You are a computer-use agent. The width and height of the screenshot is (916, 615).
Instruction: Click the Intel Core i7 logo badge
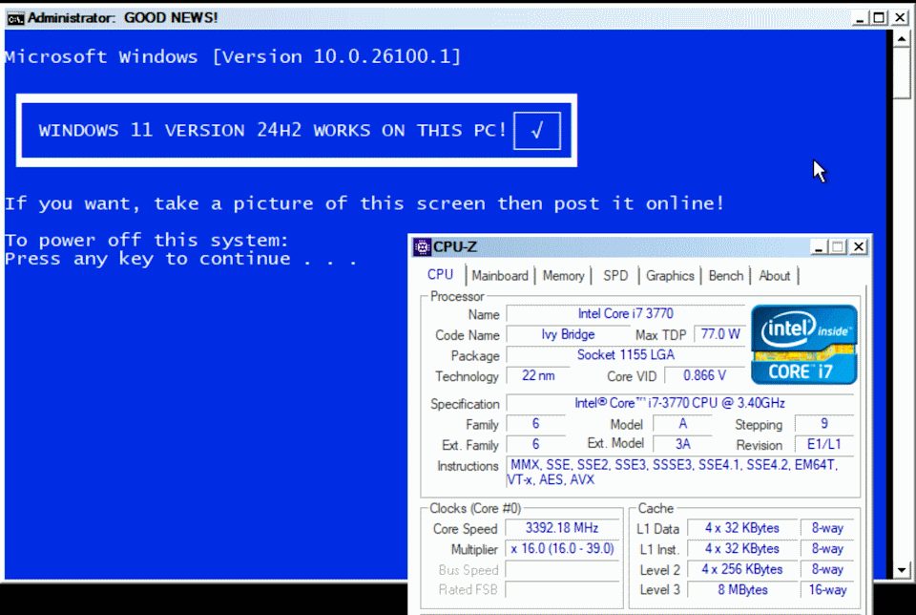pos(803,345)
